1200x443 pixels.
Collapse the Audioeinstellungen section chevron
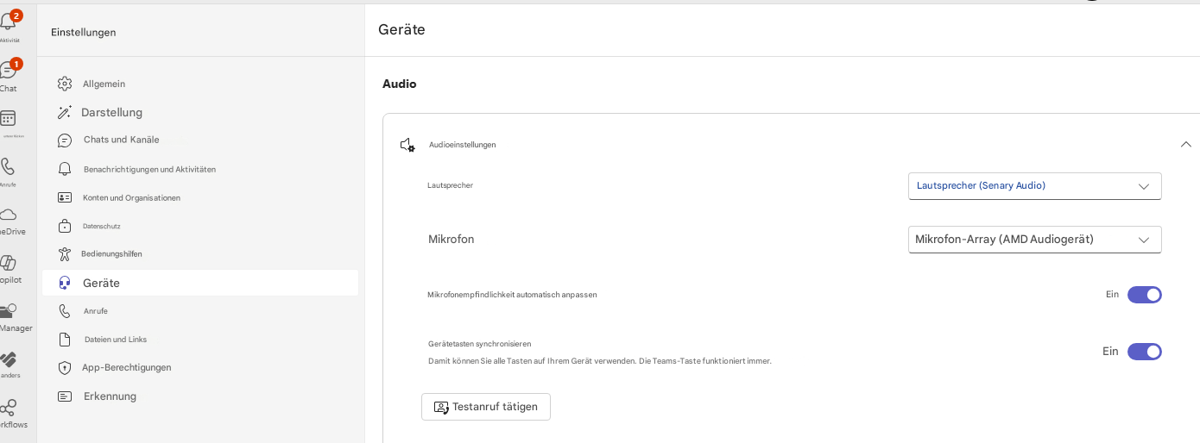pos(1186,145)
